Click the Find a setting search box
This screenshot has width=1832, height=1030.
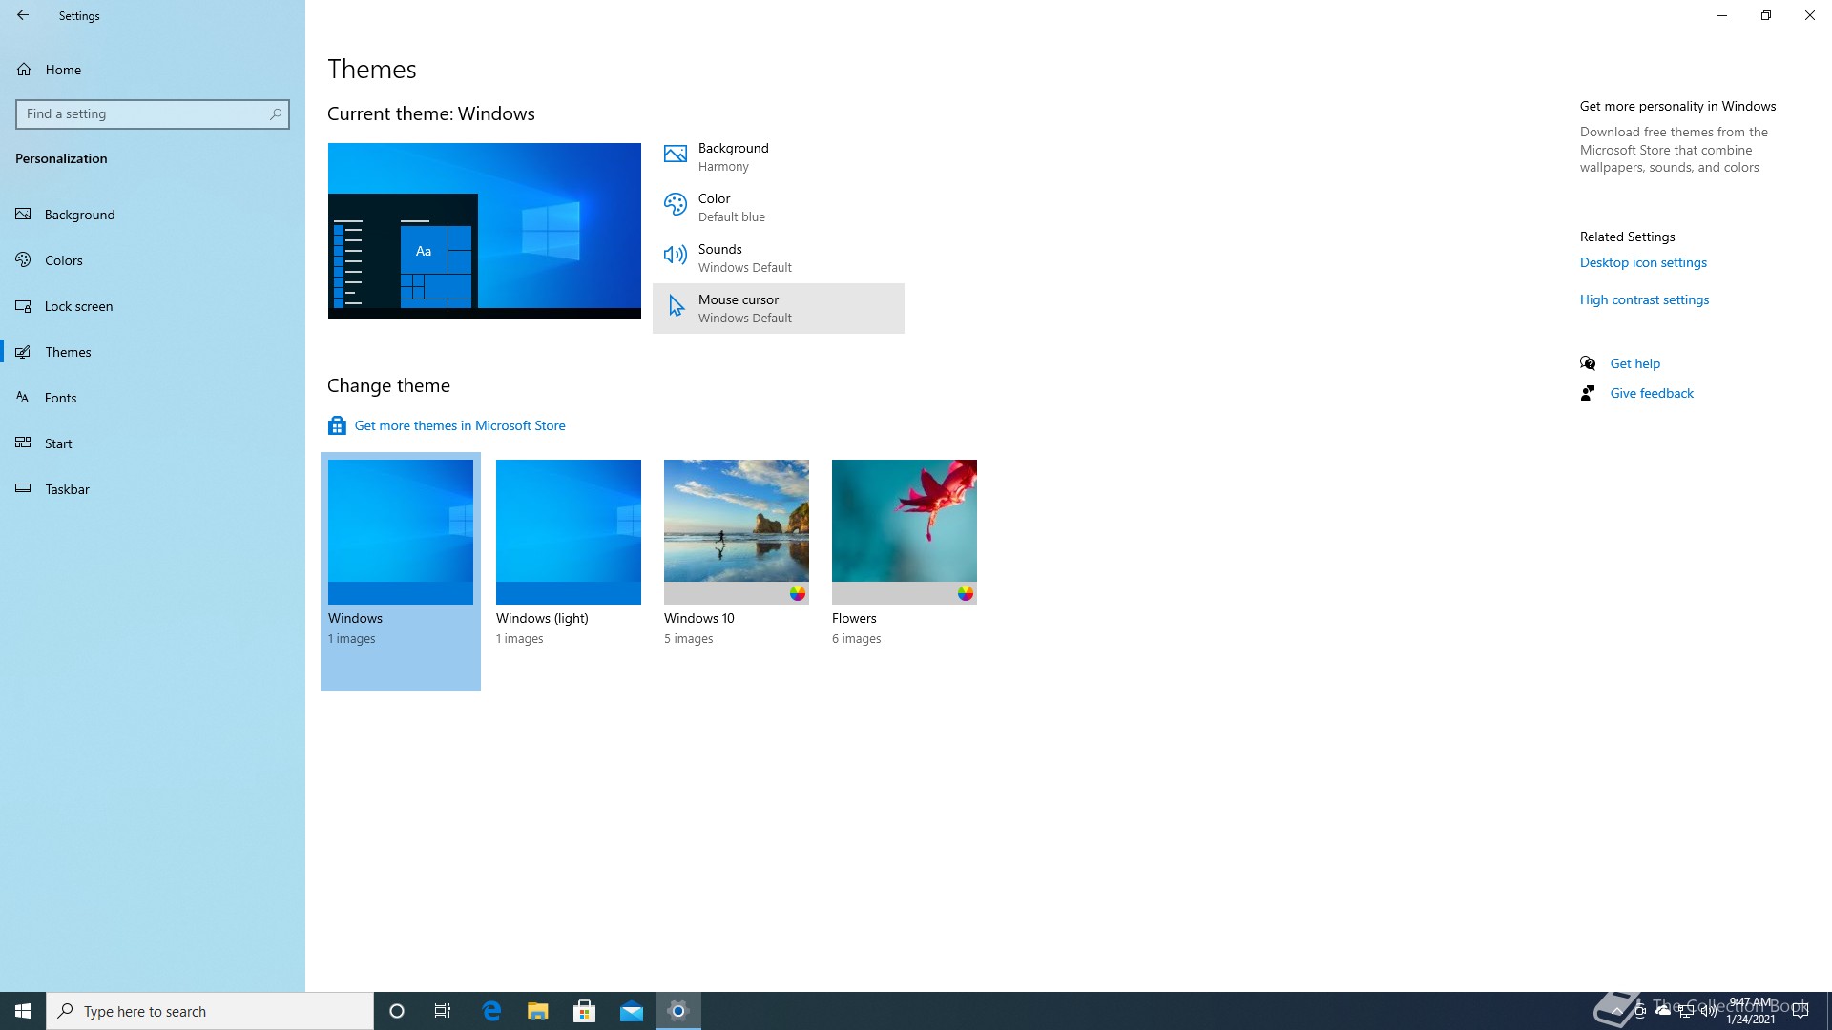pos(143,114)
